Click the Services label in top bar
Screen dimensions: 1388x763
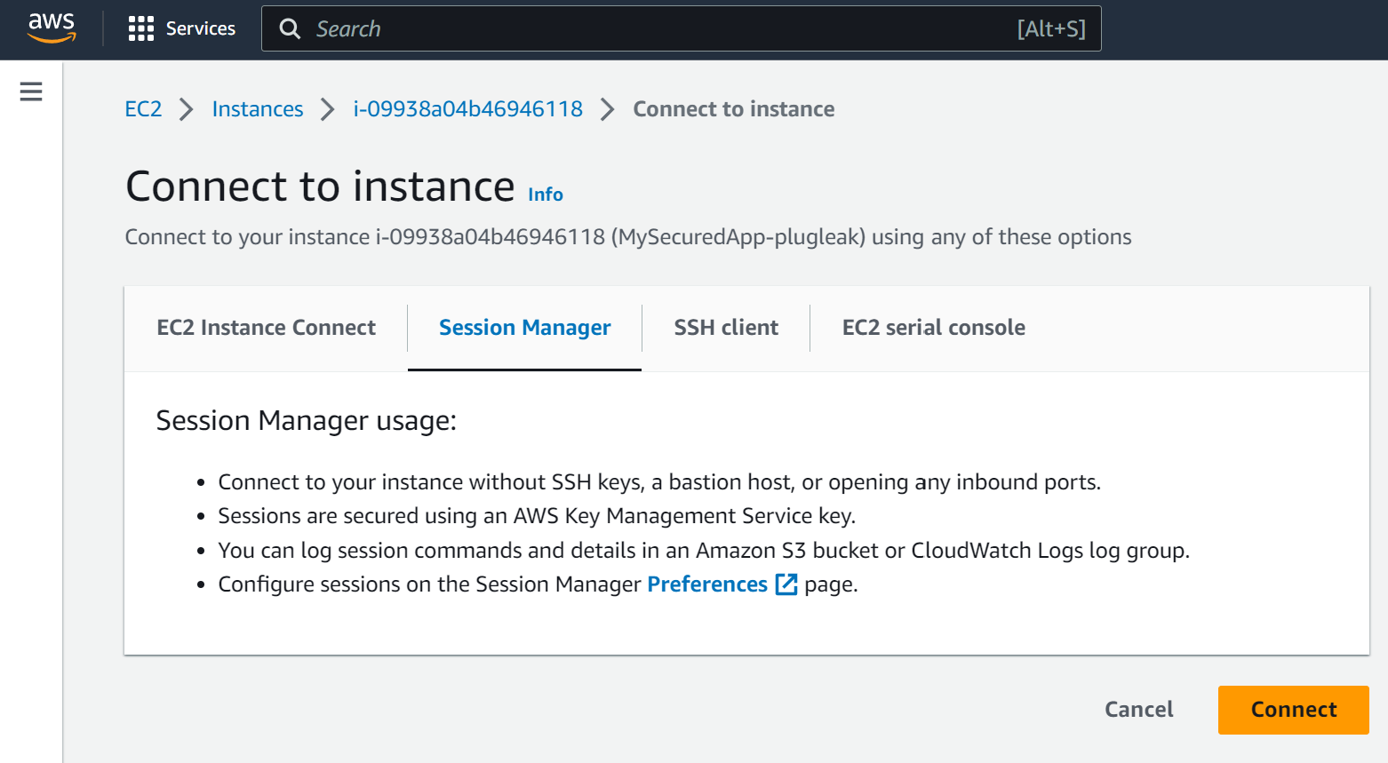(x=201, y=28)
